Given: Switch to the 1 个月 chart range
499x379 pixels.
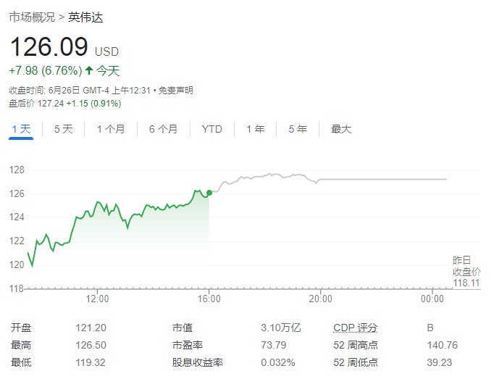Looking at the screenshot, I should pos(110,129).
